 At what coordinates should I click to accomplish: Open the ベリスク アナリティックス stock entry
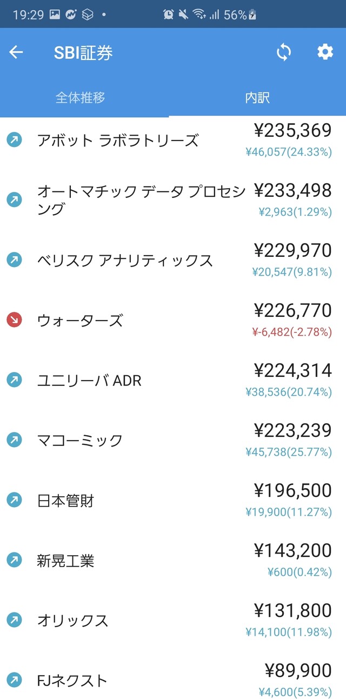125,261
